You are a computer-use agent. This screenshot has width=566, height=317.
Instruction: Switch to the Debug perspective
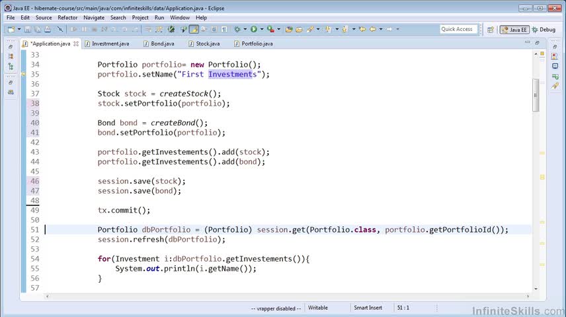(544, 30)
